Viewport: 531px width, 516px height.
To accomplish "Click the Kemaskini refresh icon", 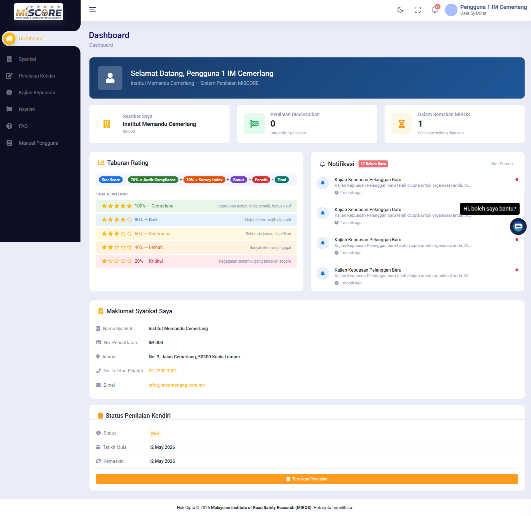I will click(x=98, y=461).
